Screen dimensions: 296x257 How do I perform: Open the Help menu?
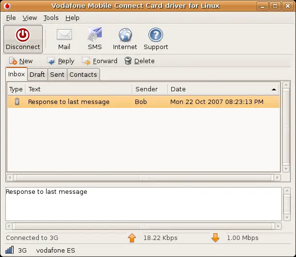point(72,18)
